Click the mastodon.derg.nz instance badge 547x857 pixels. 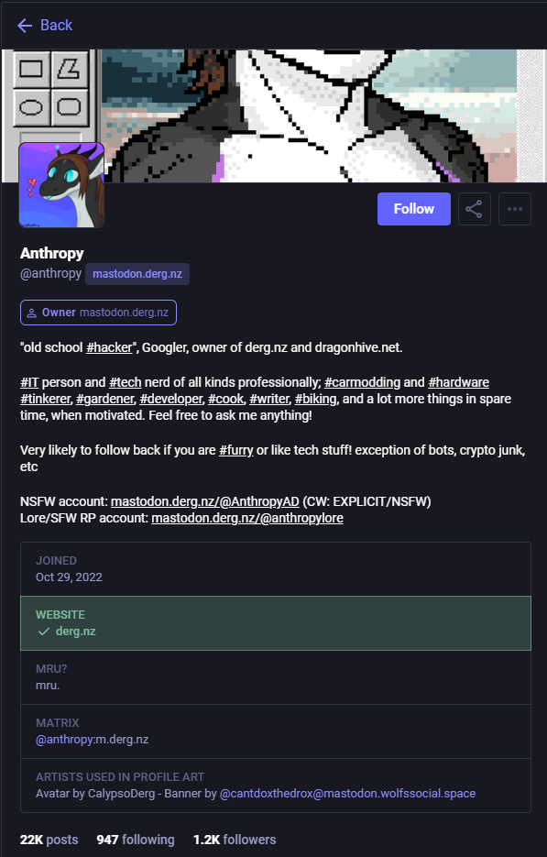[x=137, y=274]
